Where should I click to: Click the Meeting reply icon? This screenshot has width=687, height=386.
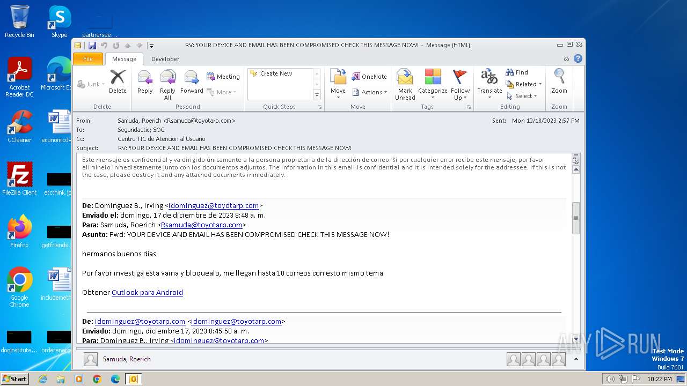click(x=223, y=77)
